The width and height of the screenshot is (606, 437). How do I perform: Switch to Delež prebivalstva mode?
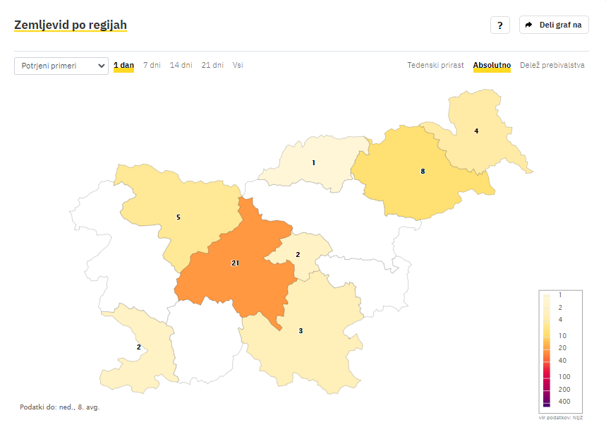[552, 66]
